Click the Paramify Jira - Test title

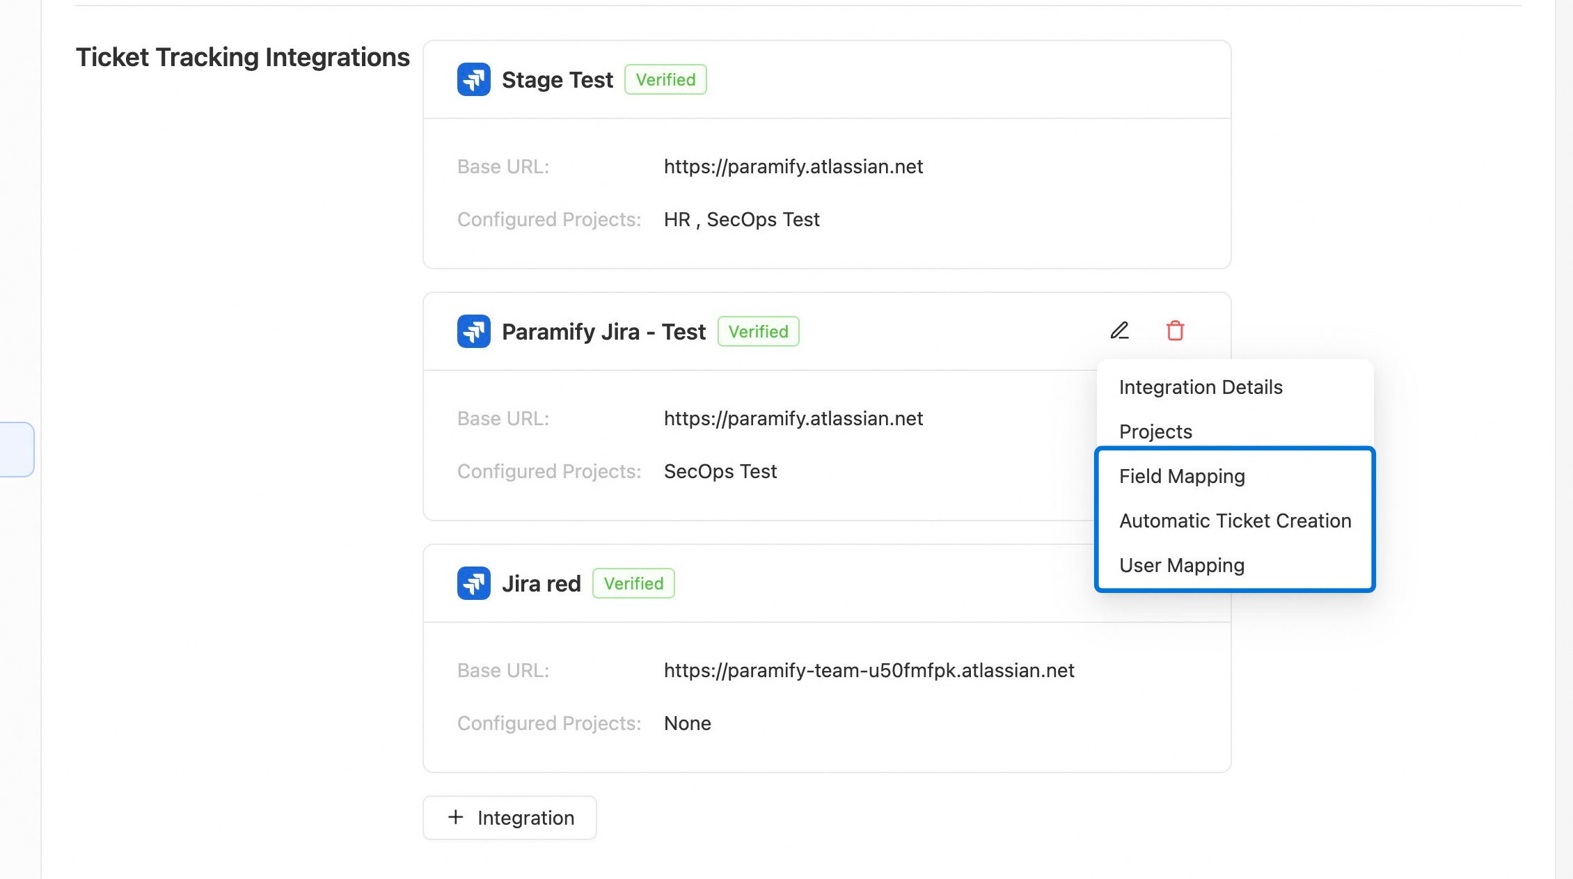pyautogui.click(x=603, y=332)
